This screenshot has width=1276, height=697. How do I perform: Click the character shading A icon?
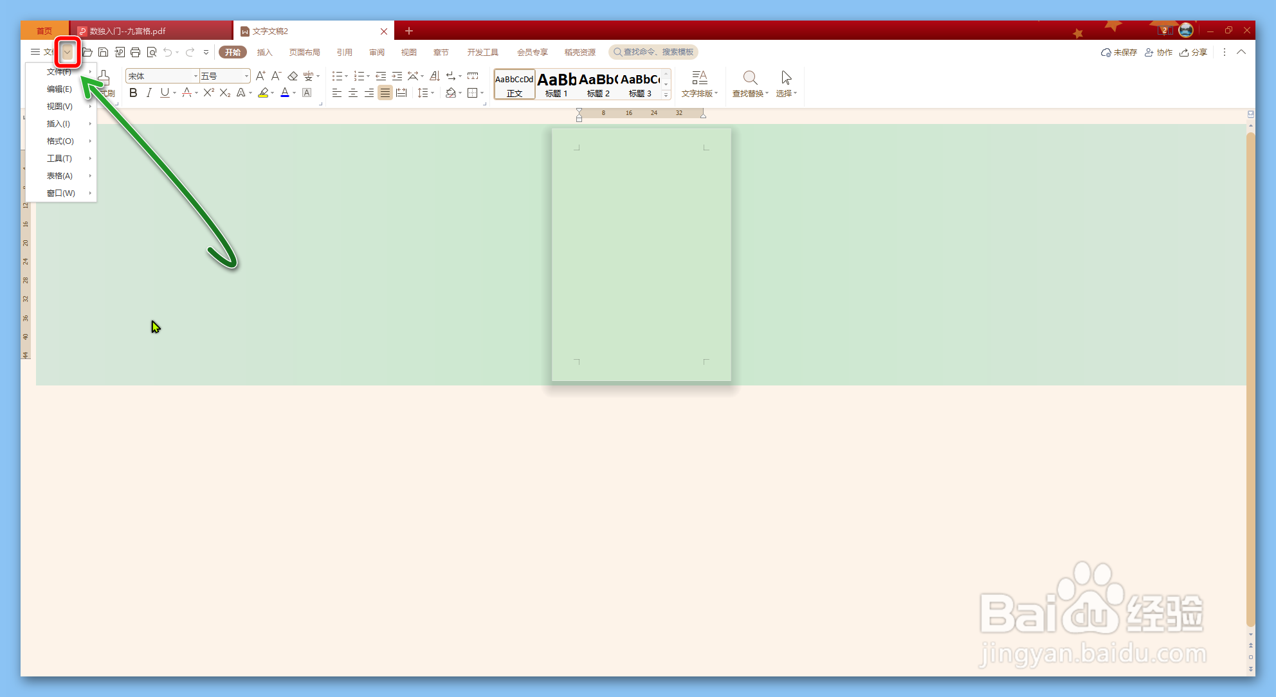(x=307, y=93)
